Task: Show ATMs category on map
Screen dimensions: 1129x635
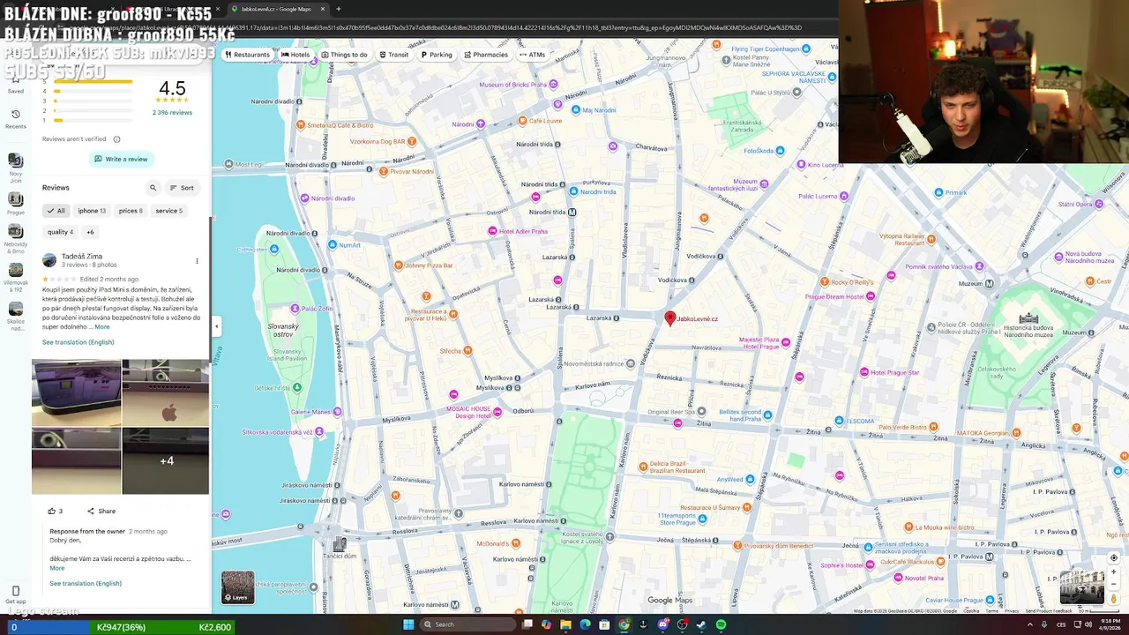Action: 532,55
